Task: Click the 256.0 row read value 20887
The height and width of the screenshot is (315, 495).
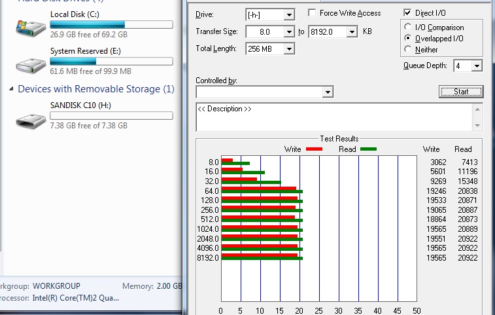Action: pyautogui.click(x=468, y=210)
